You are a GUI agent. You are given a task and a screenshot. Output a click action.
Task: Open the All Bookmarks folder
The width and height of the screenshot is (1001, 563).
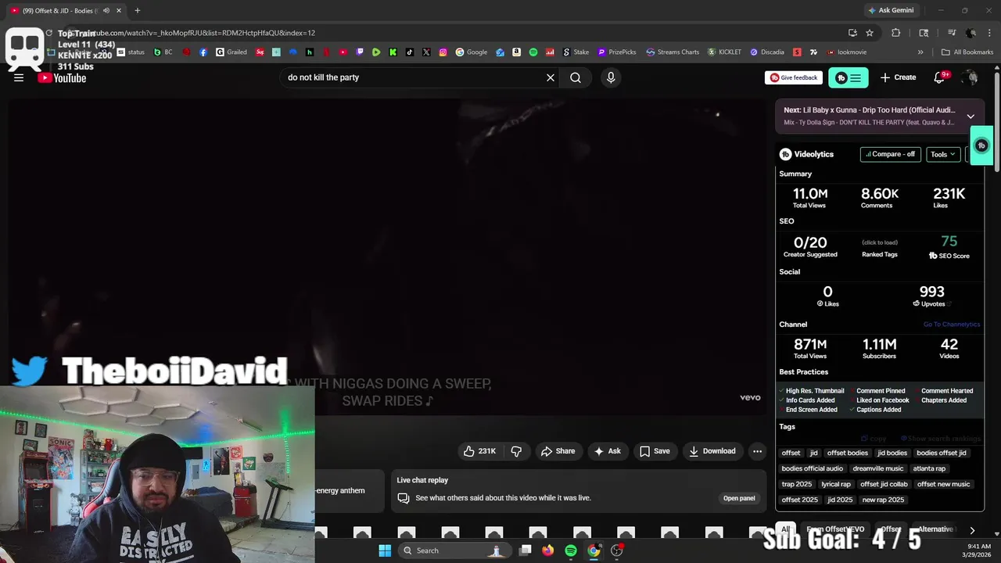point(967,52)
